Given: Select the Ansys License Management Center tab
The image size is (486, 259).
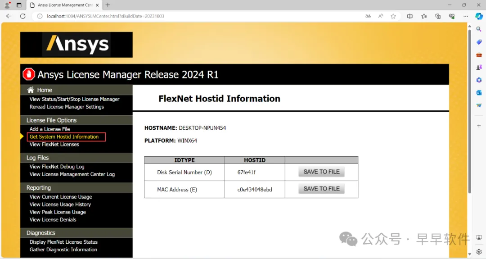Looking at the screenshot, I should pyautogui.click(x=64, y=5).
